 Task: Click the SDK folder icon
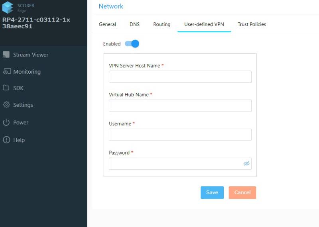[6, 88]
